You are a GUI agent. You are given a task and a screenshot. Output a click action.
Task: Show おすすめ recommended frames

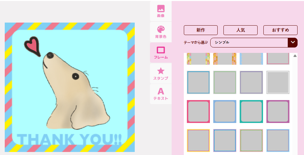coord(280,30)
